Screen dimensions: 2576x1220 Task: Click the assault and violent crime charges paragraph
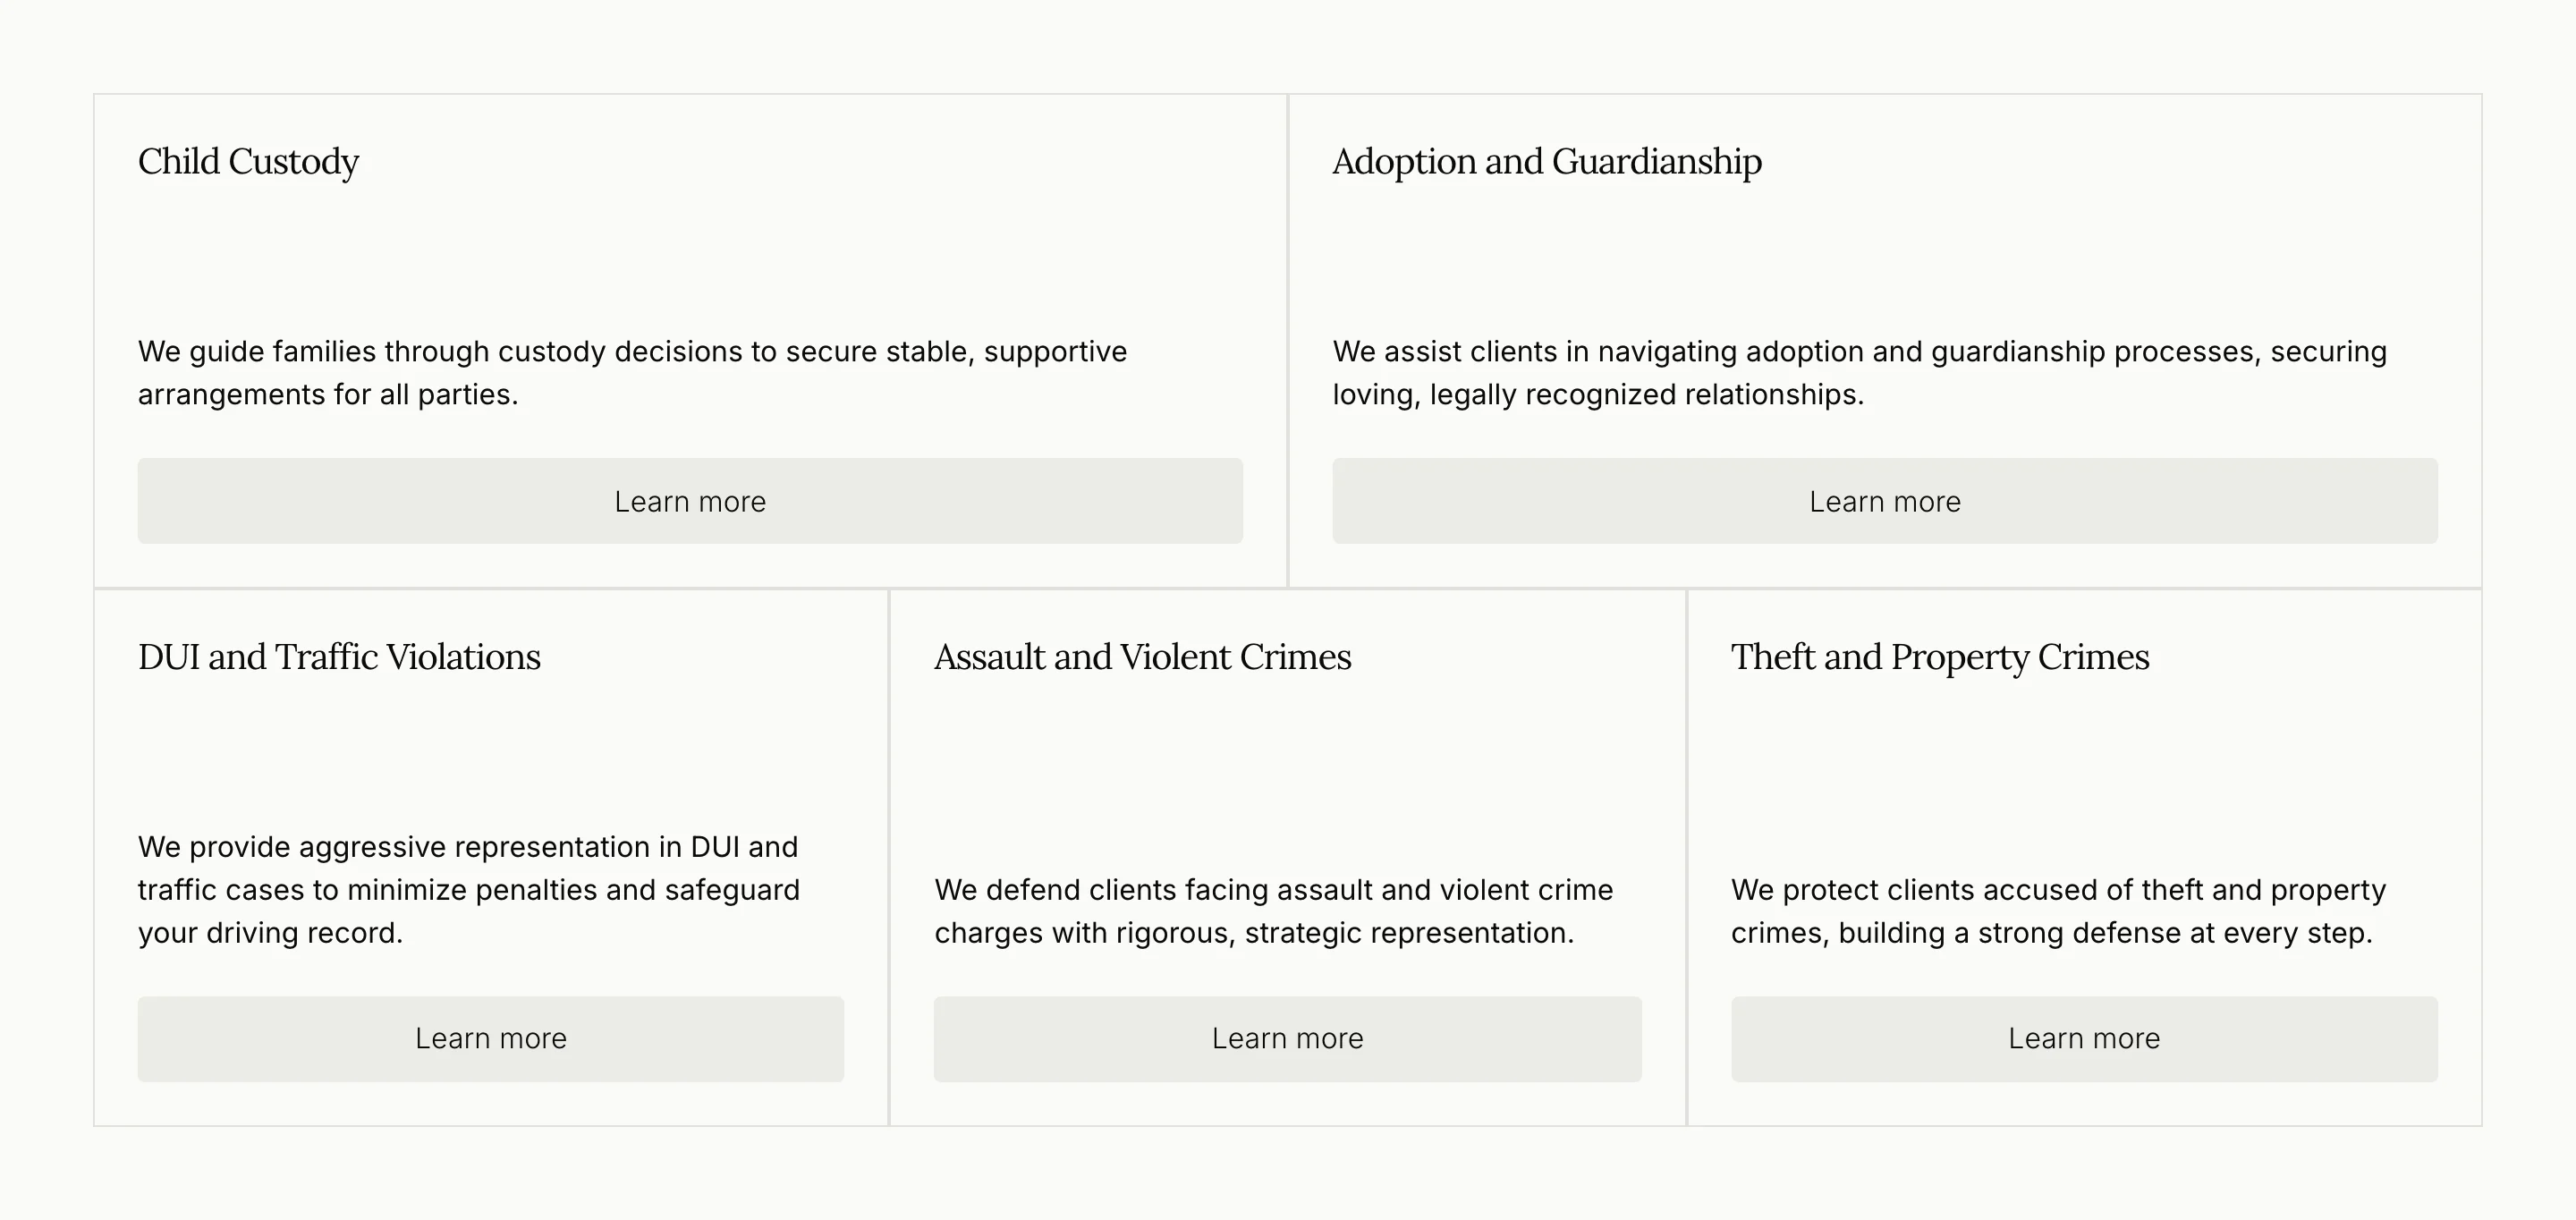[x=1274, y=911]
